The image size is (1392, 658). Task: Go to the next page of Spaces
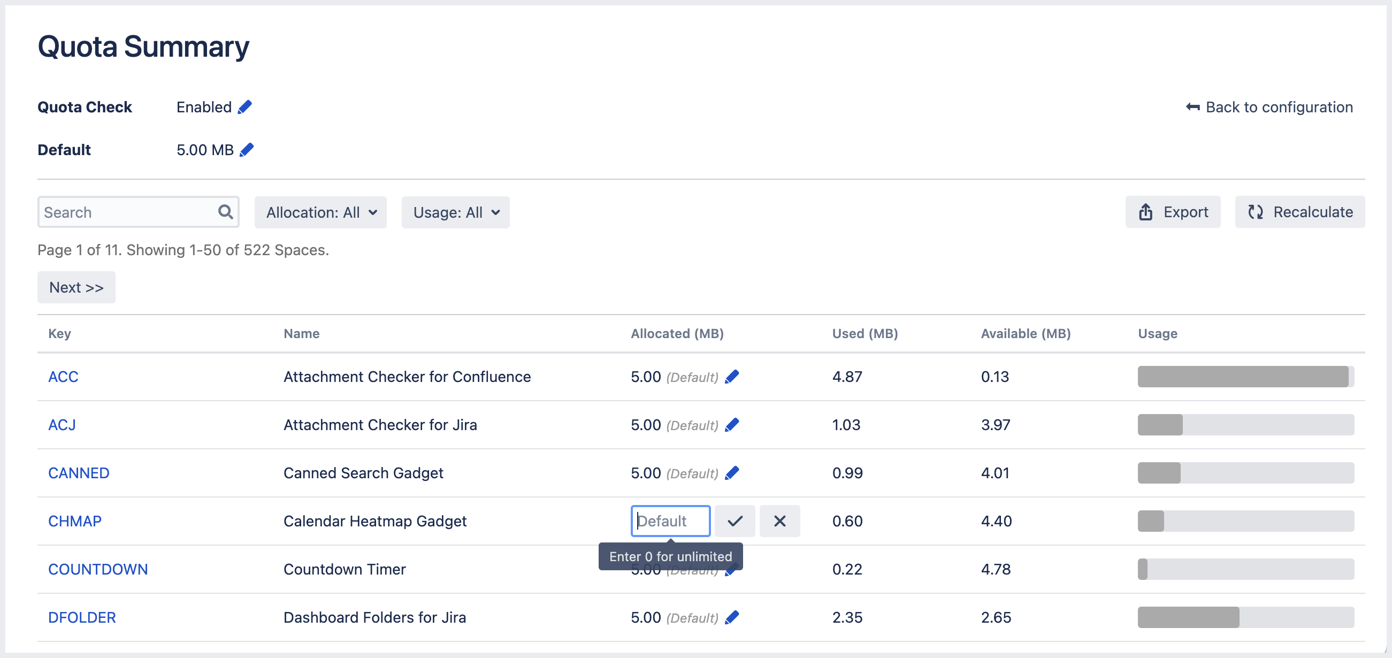pyautogui.click(x=75, y=287)
